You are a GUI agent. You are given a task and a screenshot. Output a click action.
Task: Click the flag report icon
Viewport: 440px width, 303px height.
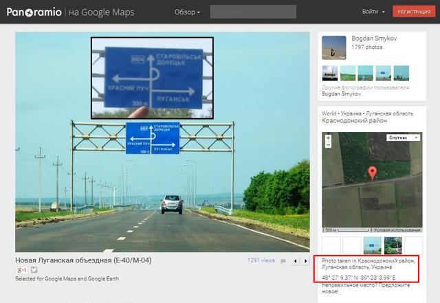coord(283,261)
